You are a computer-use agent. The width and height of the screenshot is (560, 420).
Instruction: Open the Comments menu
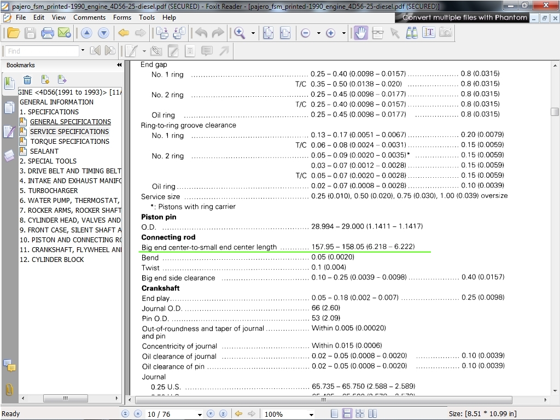(89, 17)
